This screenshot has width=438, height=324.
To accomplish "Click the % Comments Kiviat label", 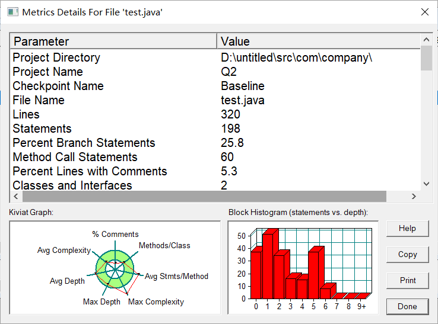I will point(115,234).
